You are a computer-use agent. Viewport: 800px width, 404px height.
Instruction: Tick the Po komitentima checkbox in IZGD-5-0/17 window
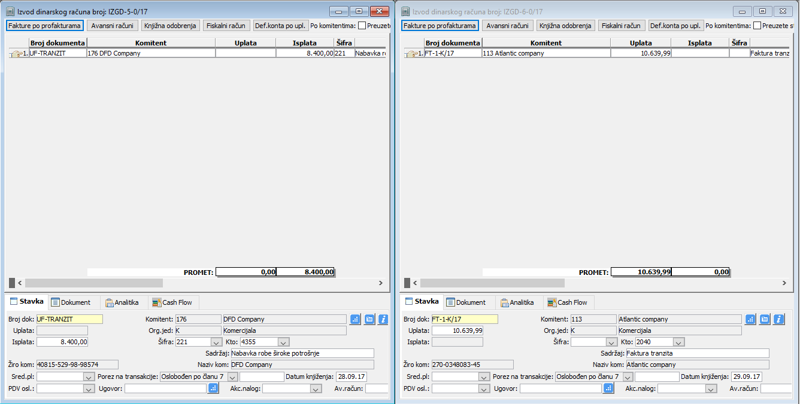coord(362,26)
